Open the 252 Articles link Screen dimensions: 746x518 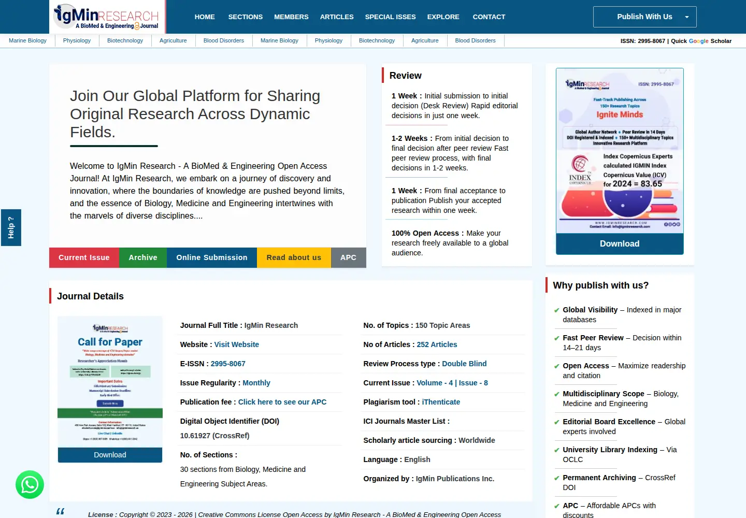click(x=437, y=344)
